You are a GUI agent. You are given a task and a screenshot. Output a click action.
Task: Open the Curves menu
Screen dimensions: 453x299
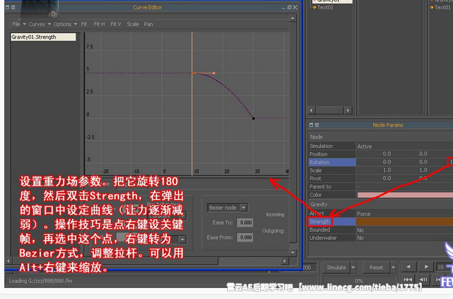(x=40, y=24)
